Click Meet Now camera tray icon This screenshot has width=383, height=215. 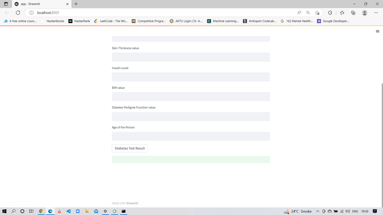[x=324, y=211]
